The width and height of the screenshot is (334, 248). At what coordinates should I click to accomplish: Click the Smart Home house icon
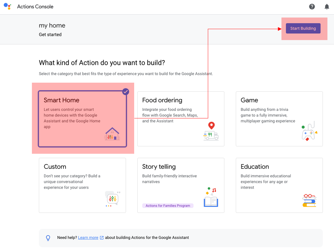(x=112, y=134)
